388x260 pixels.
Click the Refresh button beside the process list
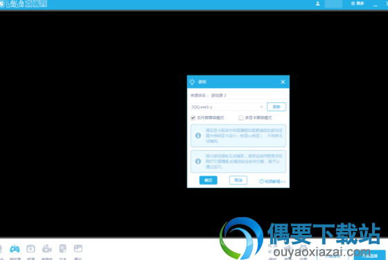tap(276, 107)
